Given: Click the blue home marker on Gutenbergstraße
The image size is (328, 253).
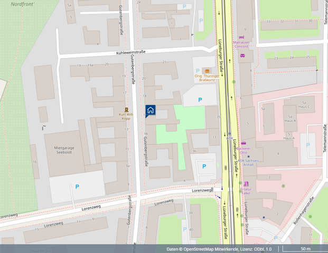Looking at the screenshot, I should (151, 110).
